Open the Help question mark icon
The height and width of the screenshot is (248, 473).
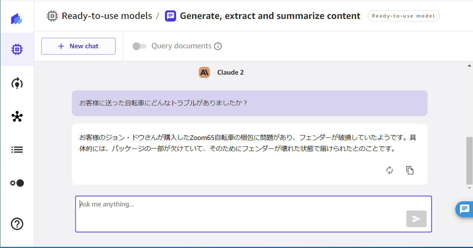coord(17,224)
